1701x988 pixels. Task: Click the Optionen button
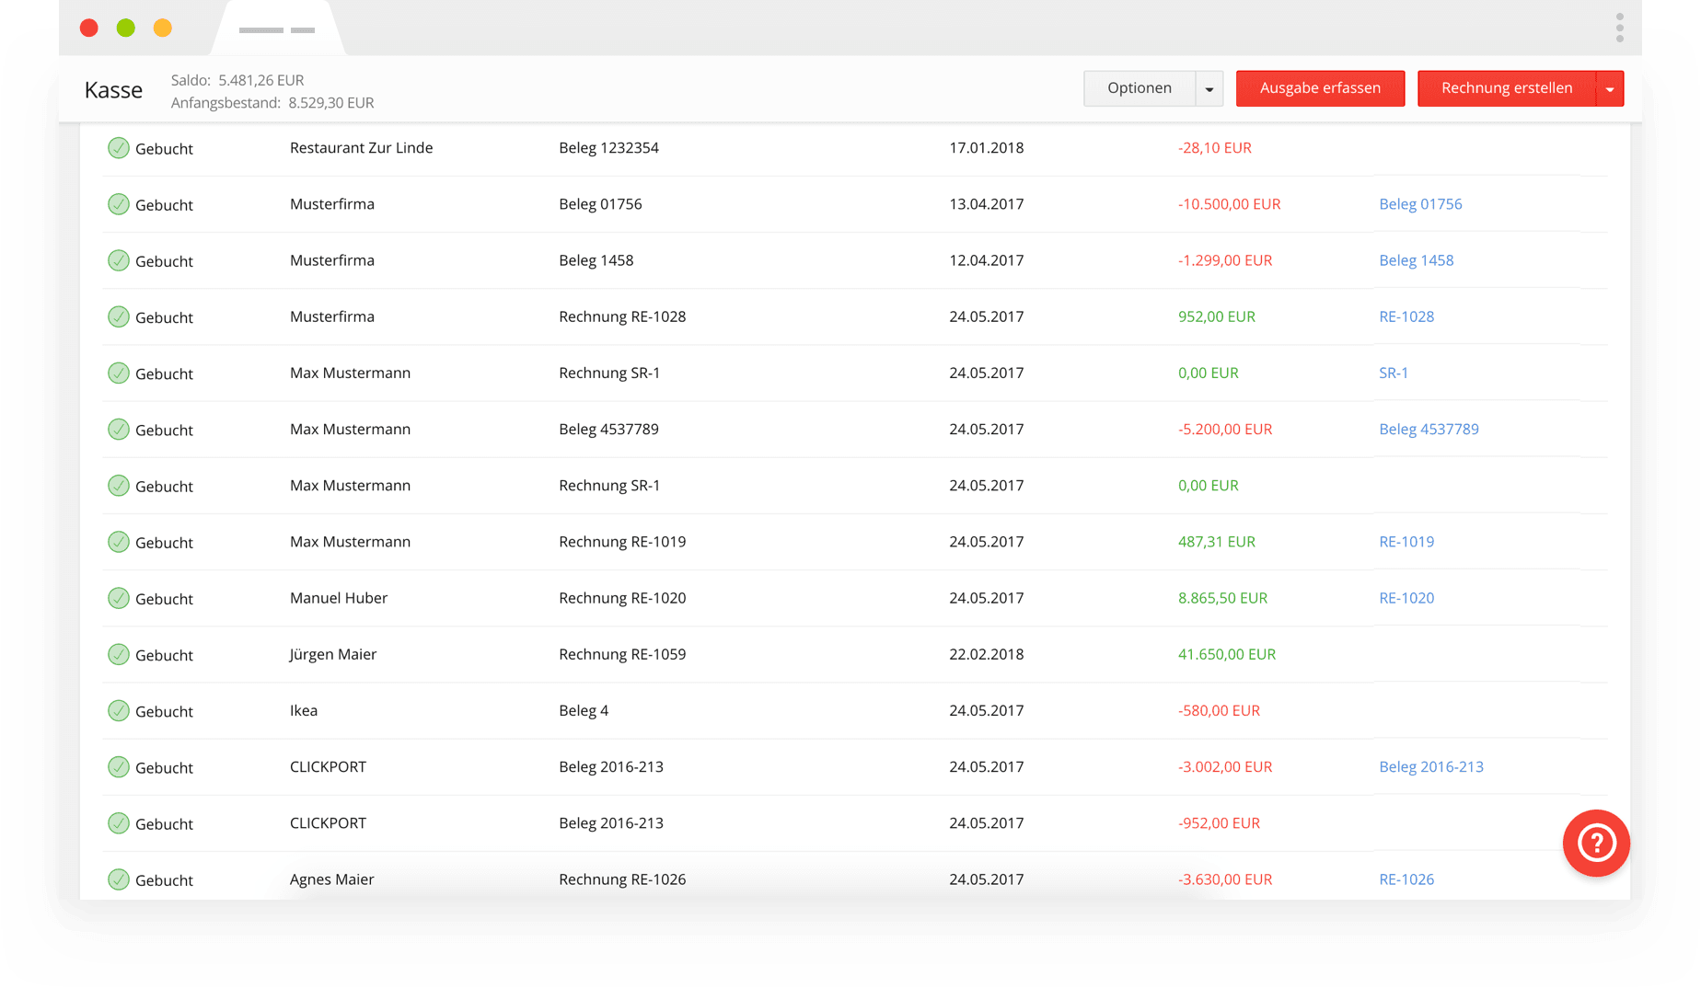click(1140, 88)
